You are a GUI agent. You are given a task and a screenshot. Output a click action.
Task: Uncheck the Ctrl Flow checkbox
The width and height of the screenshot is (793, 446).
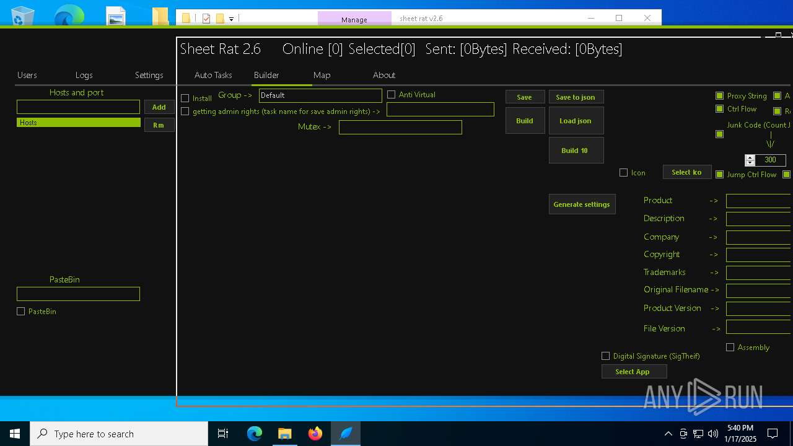click(719, 109)
